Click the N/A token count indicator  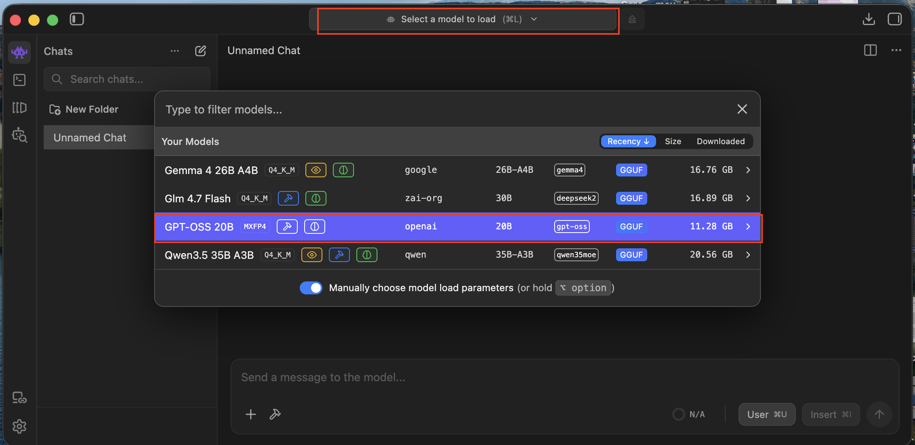[x=689, y=414]
